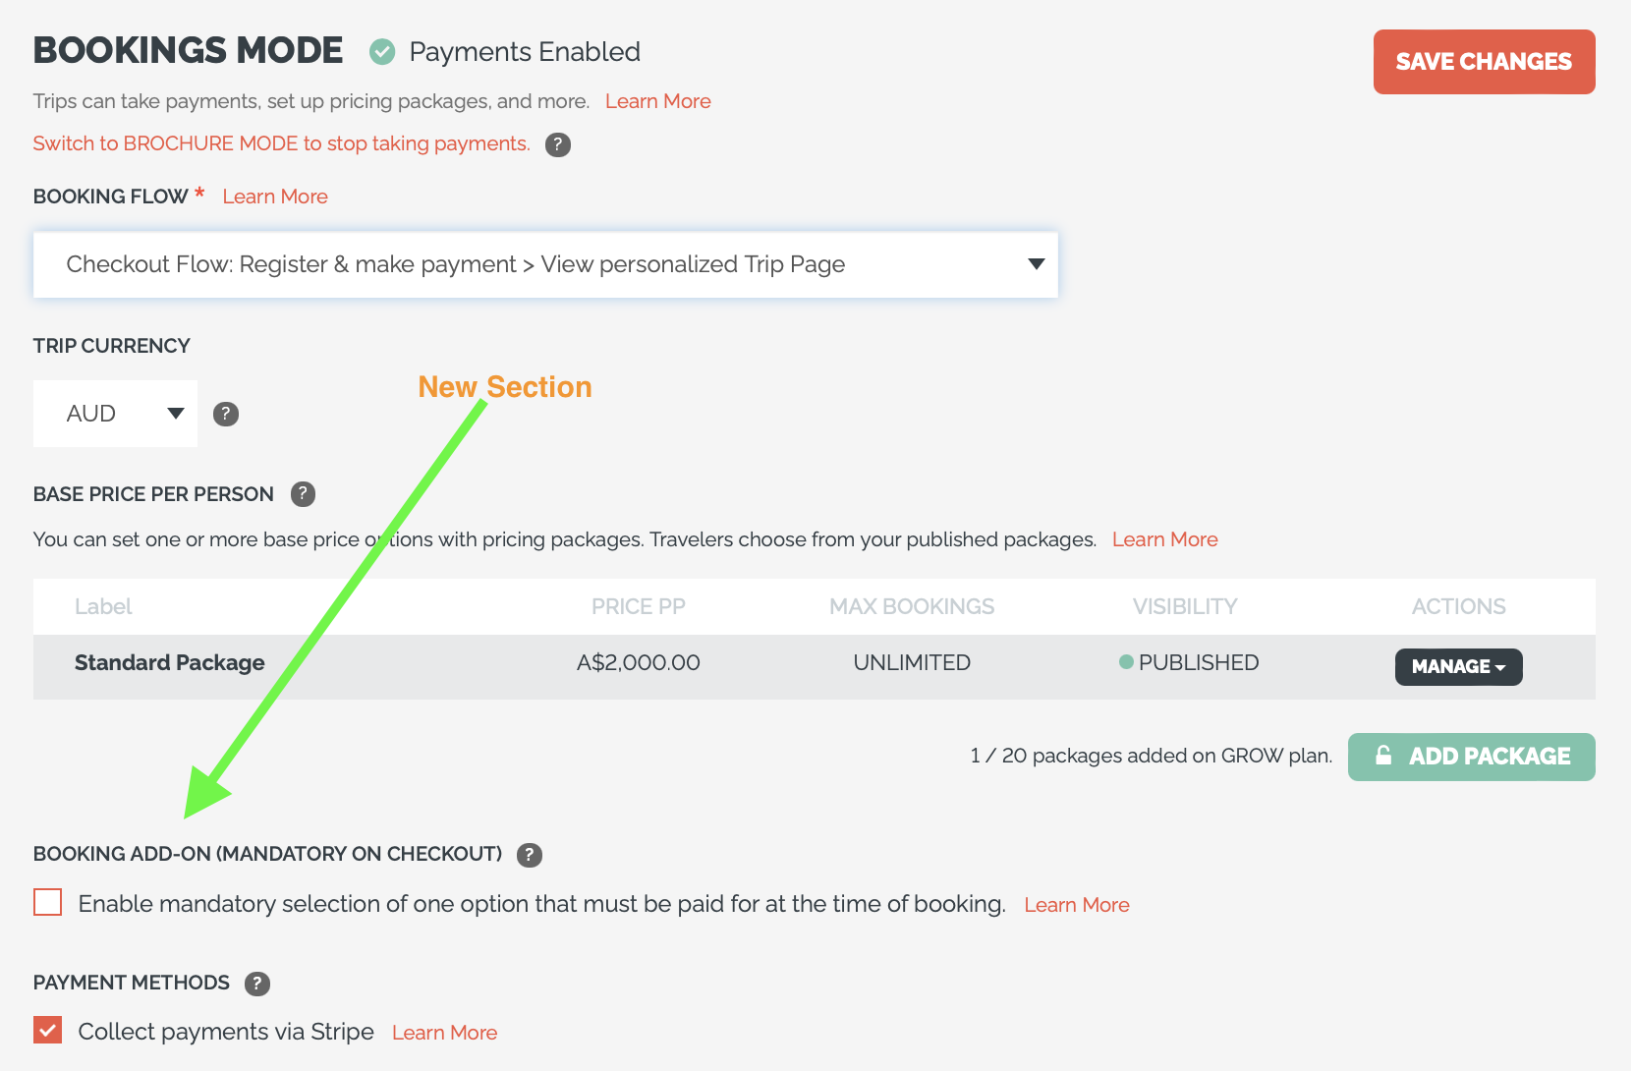Expand the Manage dropdown for Standard Package
The width and height of the screenshot is (1633, 1071).
coord(1458,666)
